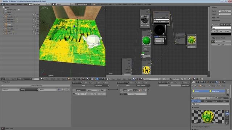Select the Halo material type tab
Screen dimensions: 232x130
point(224,101)
